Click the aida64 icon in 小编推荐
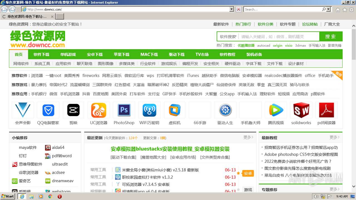The height and width of the screenshot is (200, 356). pyautogui.click(x=48, y=148)
